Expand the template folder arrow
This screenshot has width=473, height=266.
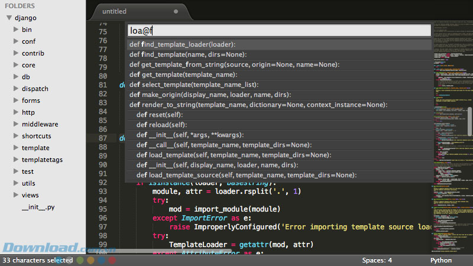[16, 147]
